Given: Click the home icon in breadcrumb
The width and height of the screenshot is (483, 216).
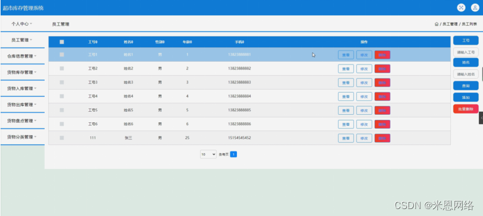Looking at the screenshot, I should point(436,24).
